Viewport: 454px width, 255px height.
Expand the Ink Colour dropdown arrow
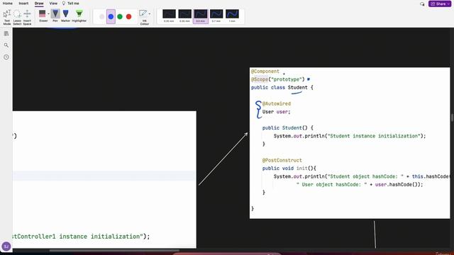[x=150, y=14]
